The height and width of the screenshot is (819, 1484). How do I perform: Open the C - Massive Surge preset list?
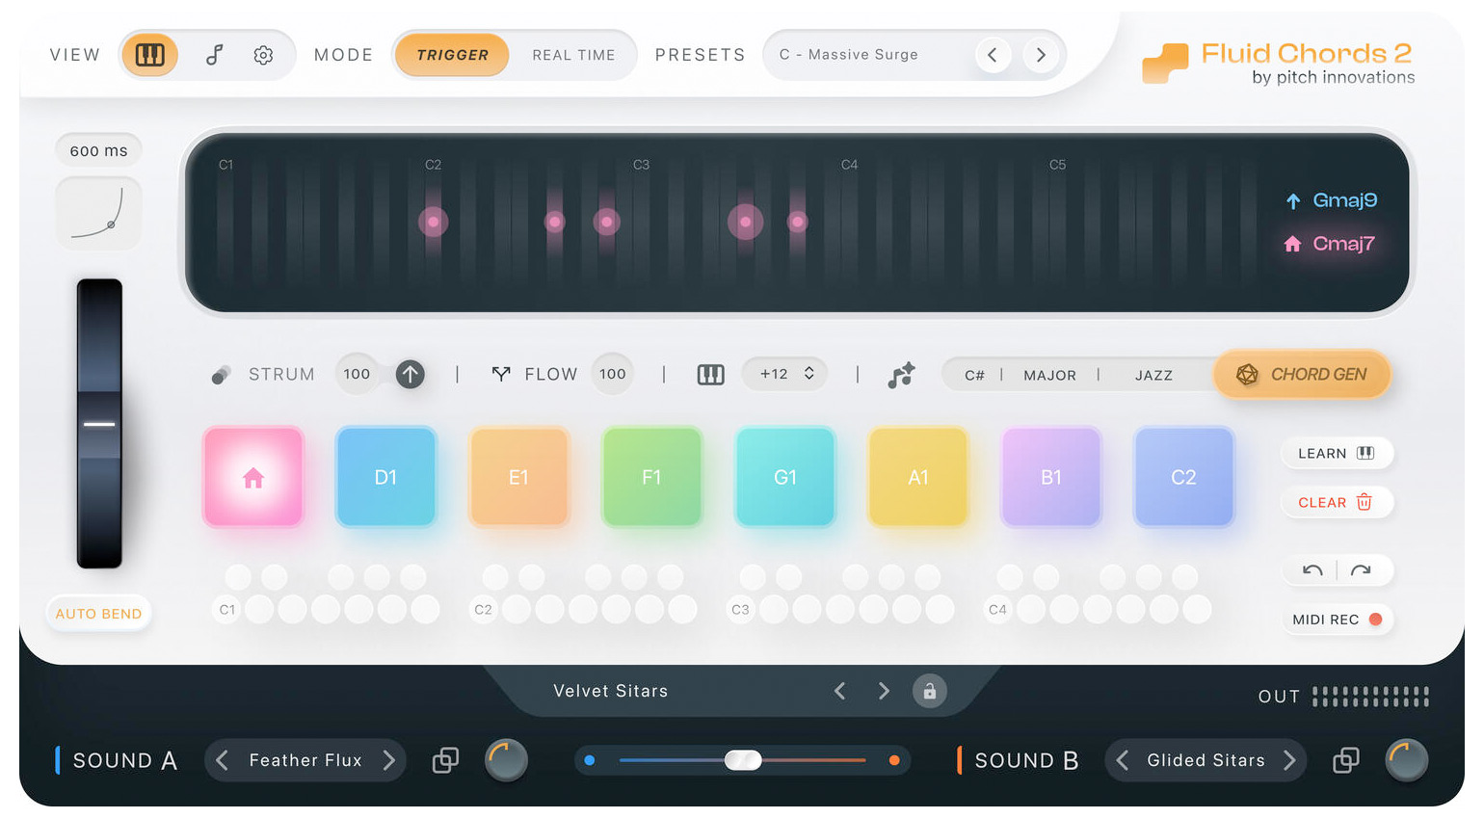coord(849,55)
